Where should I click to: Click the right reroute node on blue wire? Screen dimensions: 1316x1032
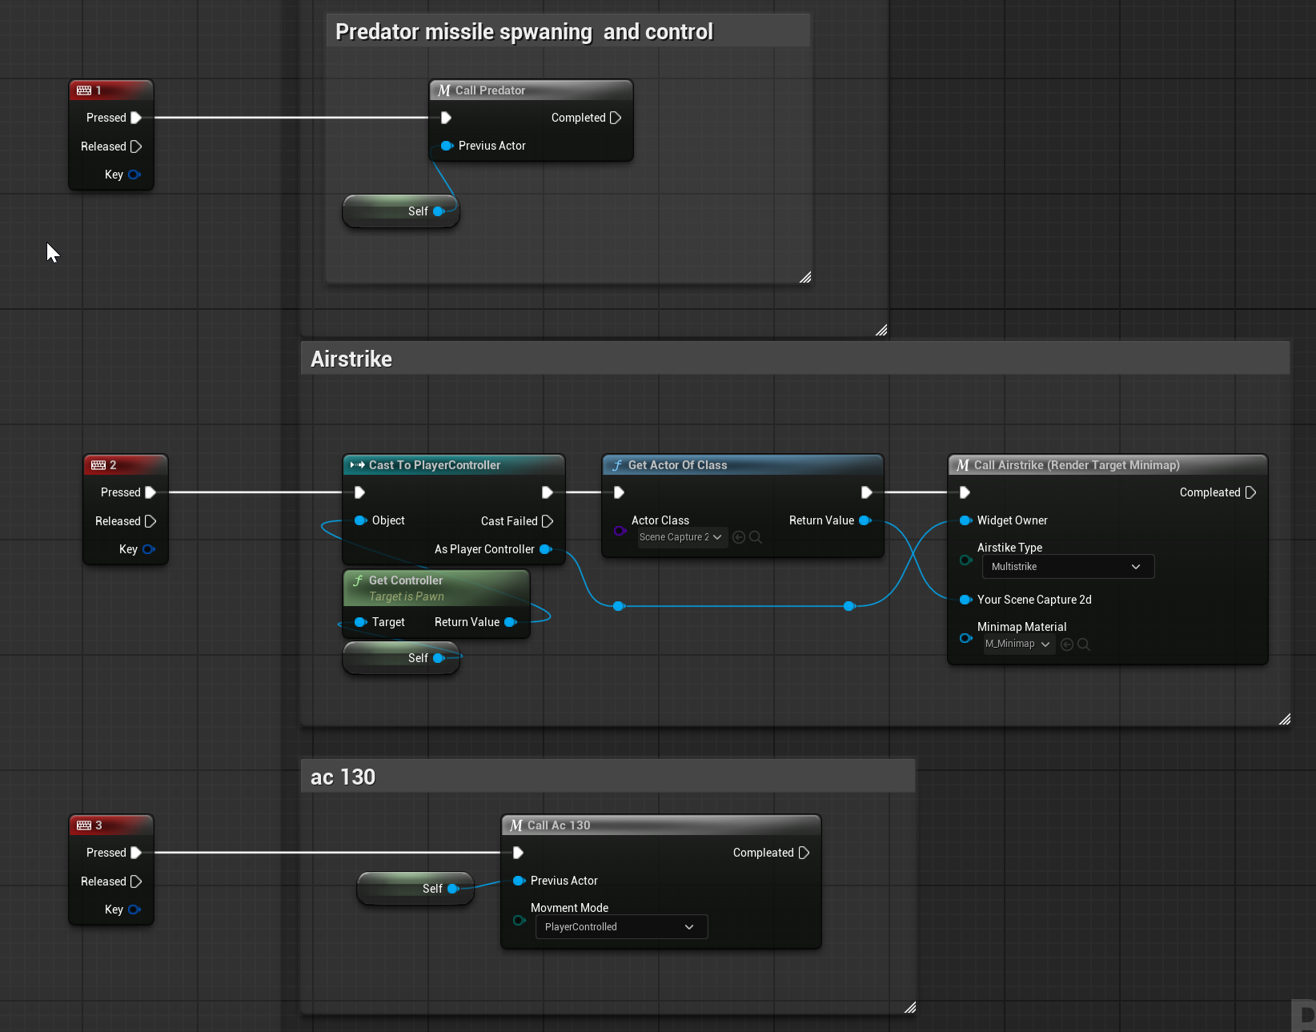849,606
